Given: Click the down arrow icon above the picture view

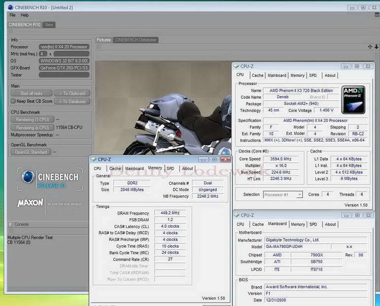Looking at the screenshot, I should (376, 47).
